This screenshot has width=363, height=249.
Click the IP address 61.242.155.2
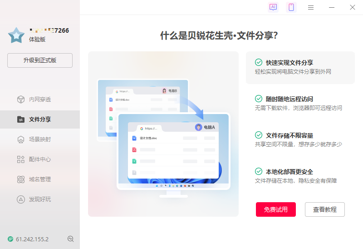32,239
